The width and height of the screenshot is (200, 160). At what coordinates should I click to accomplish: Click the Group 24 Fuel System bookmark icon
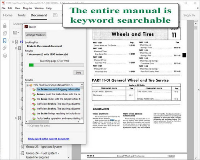(23, 153)
